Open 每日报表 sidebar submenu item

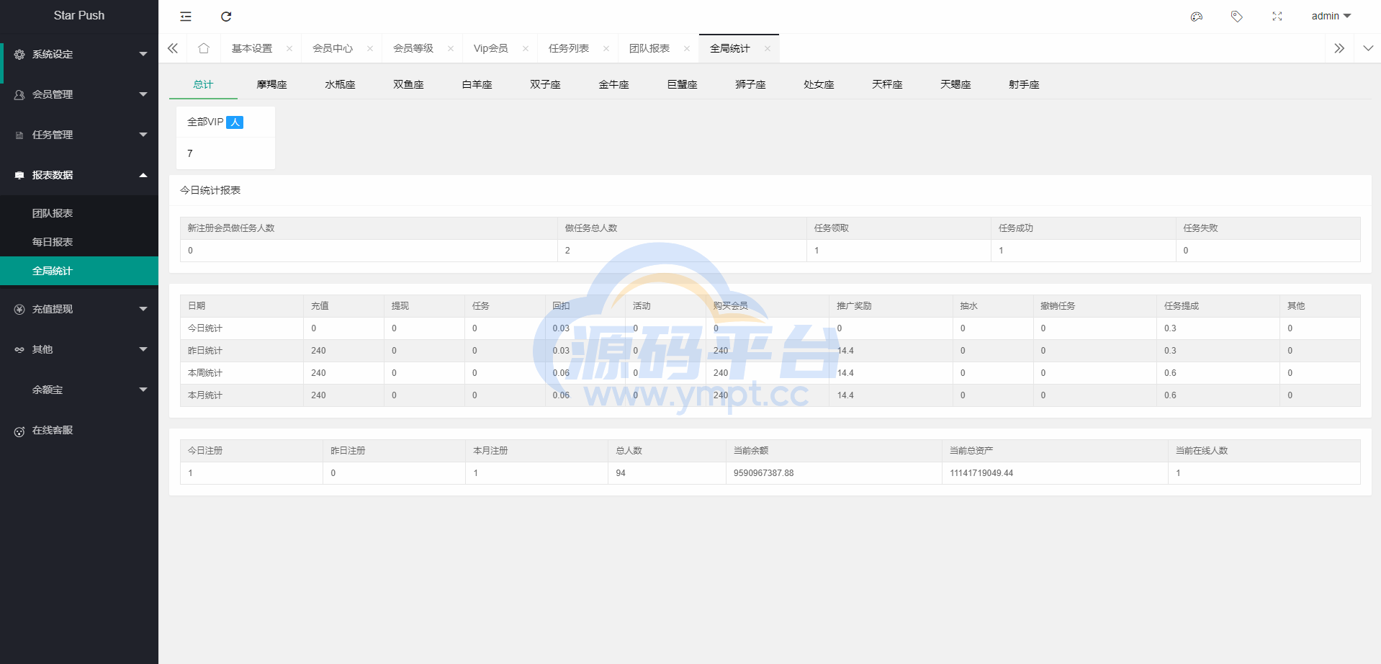[79, 242]
